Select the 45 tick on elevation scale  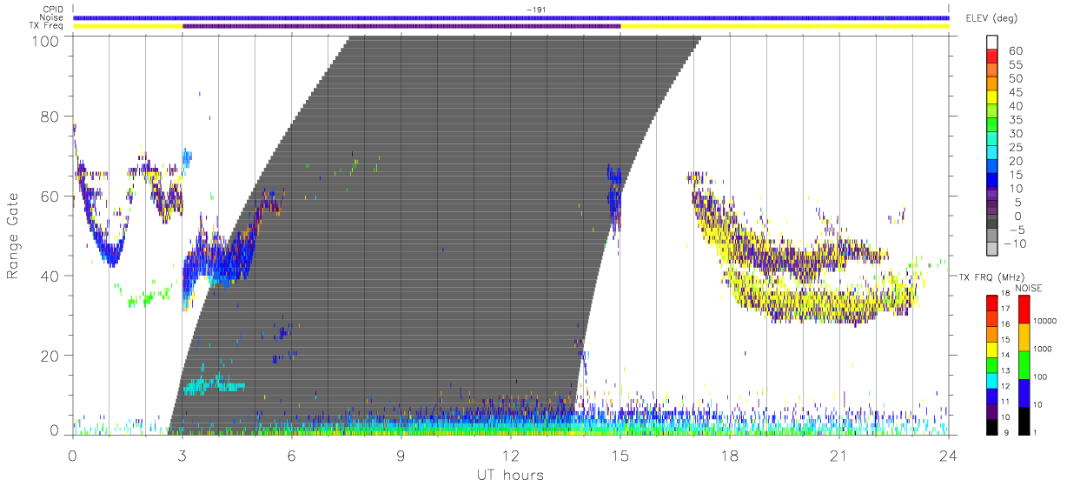tap(1017, 92)
